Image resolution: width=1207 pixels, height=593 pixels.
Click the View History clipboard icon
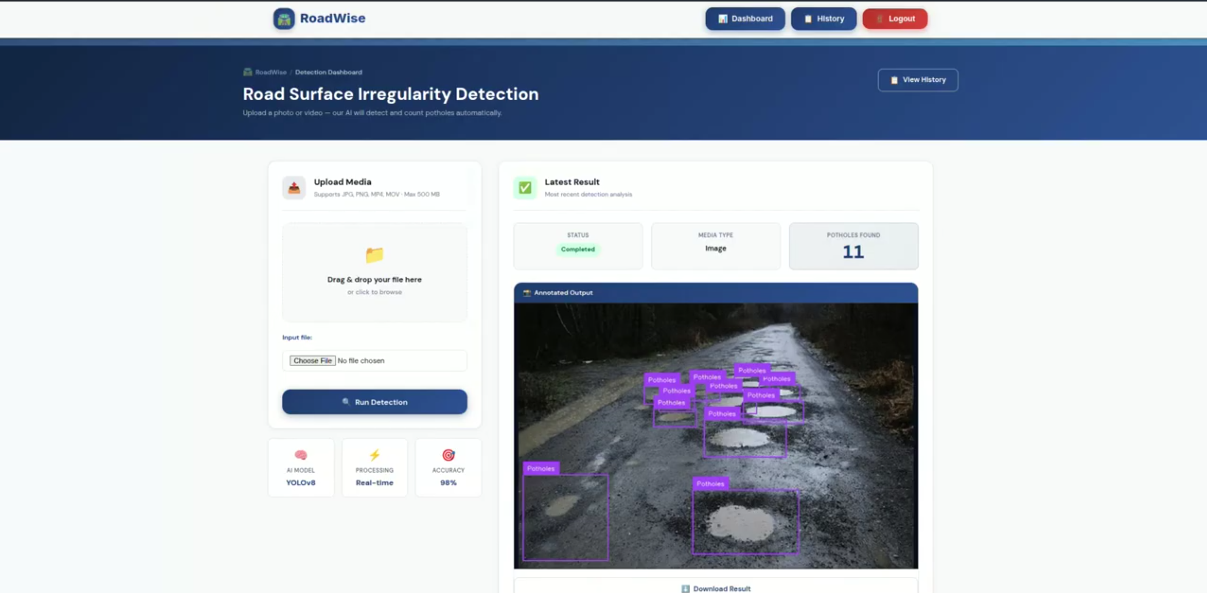[x=894, y=80]
